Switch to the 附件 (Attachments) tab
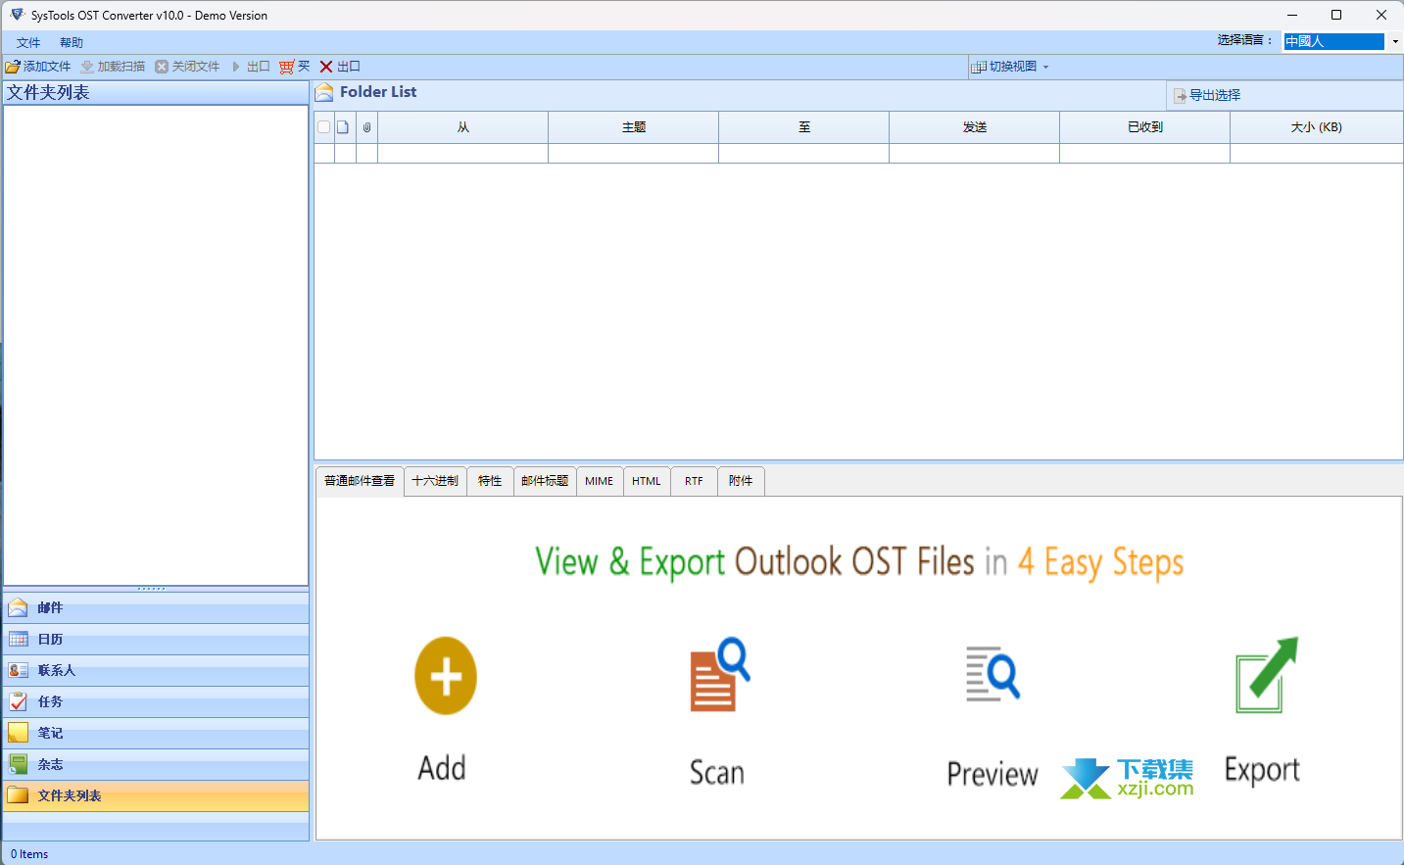The height and width of the screenshot is (865, 1404). coord(741,481)
